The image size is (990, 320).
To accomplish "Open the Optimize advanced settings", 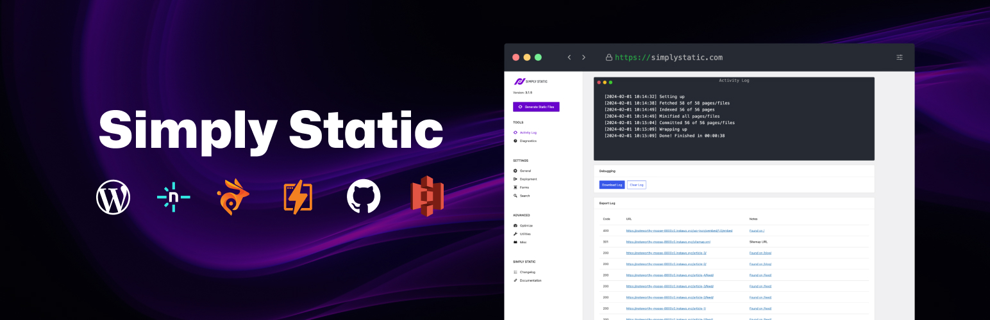I will pyautogui.click(x=526, y=226).
